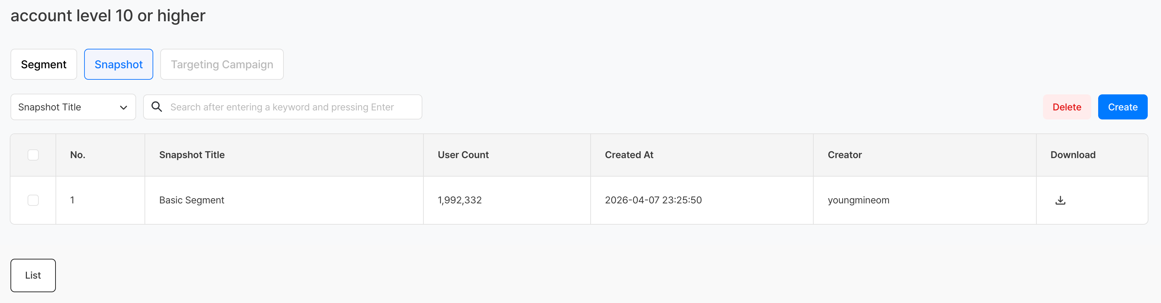Click the creator name youngmineom
The height and width of the screenshot is (303, 1161).
pos(858,201)
